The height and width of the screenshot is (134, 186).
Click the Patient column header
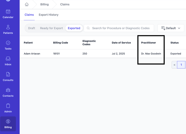tap(28, 43)
